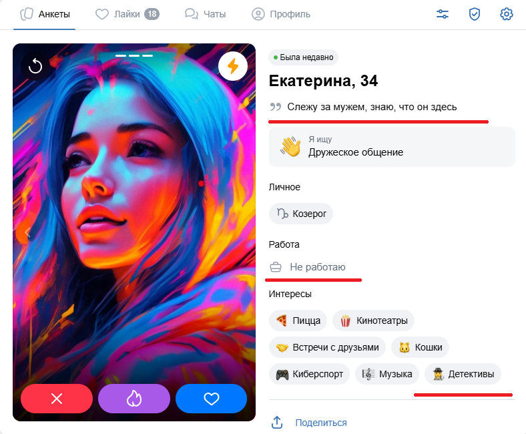Click the red X dislike button
526x434 pixels.
[57, 399]
